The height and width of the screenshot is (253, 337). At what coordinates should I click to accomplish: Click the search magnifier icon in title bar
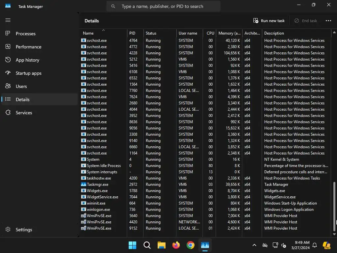click(113, 7)
